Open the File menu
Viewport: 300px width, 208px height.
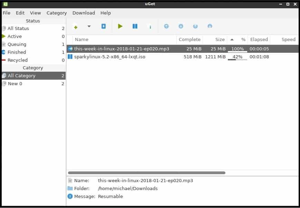click(7, 13)
